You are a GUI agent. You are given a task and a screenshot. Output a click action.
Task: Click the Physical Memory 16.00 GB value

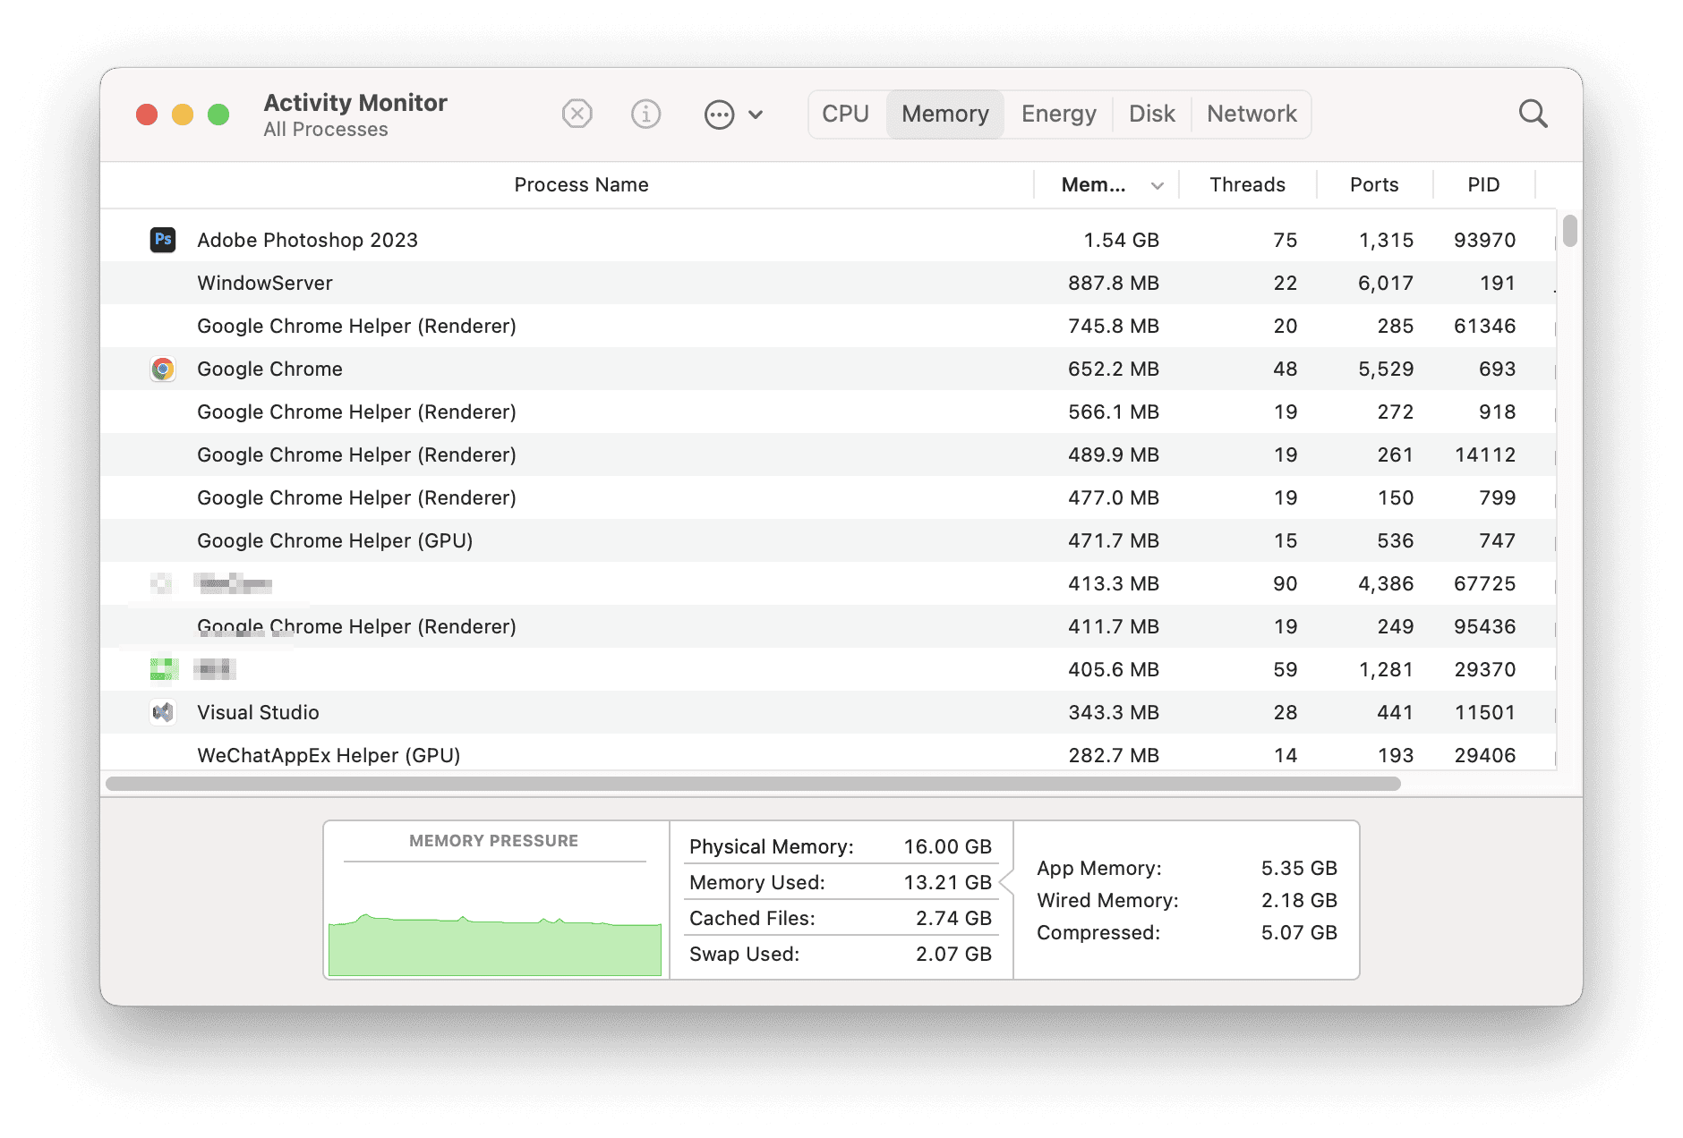pos(947,846)
